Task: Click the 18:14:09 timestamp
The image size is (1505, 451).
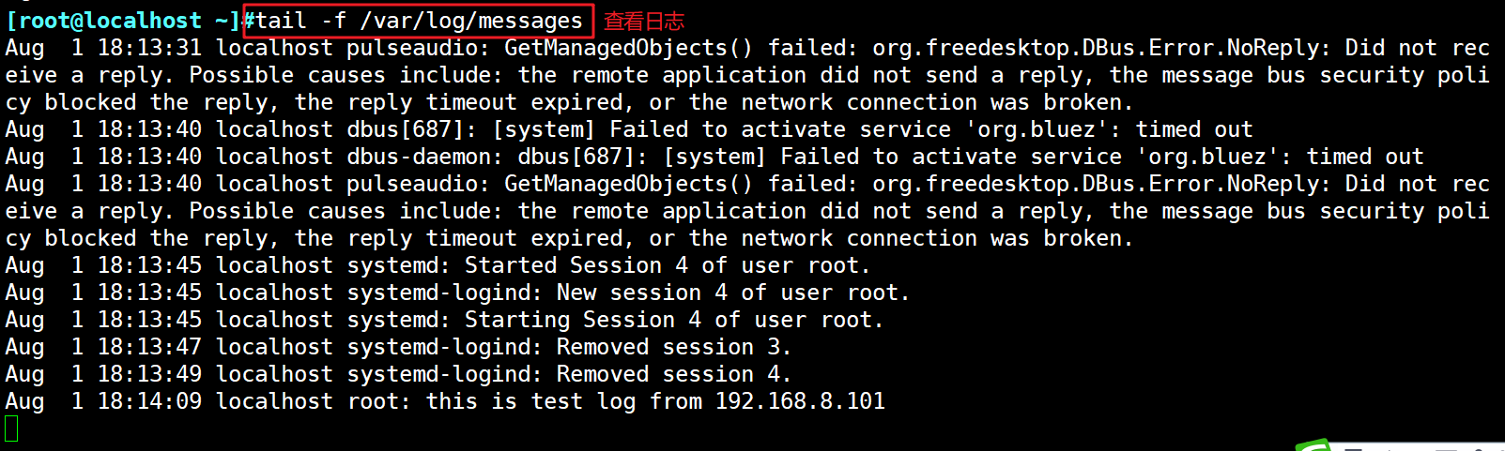Action: click(x=149, y=401)
